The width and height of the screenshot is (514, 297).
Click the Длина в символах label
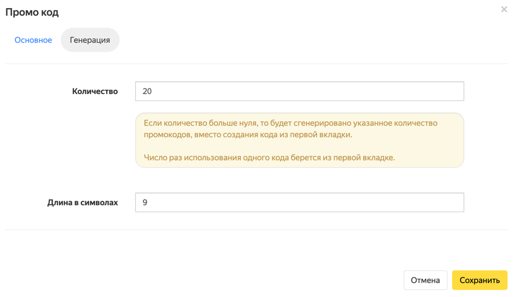tap(83, 202)
